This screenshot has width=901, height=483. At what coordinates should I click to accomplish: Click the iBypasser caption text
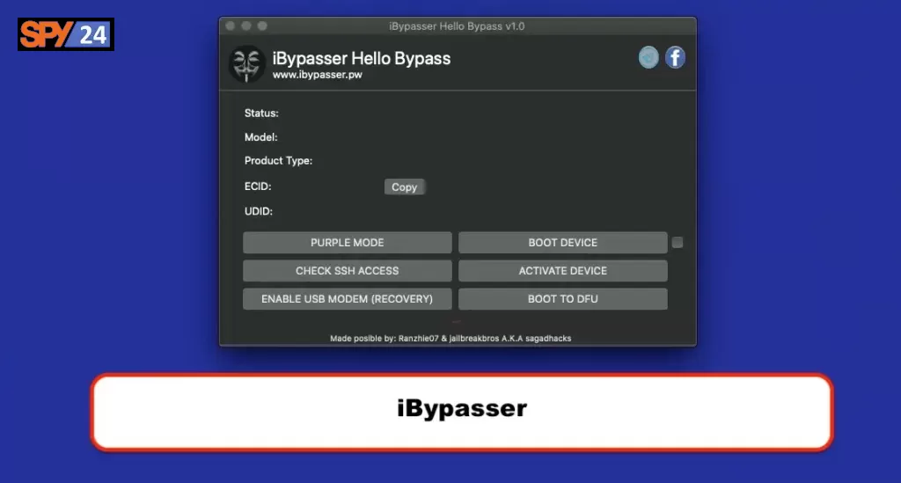coord(462,408)
